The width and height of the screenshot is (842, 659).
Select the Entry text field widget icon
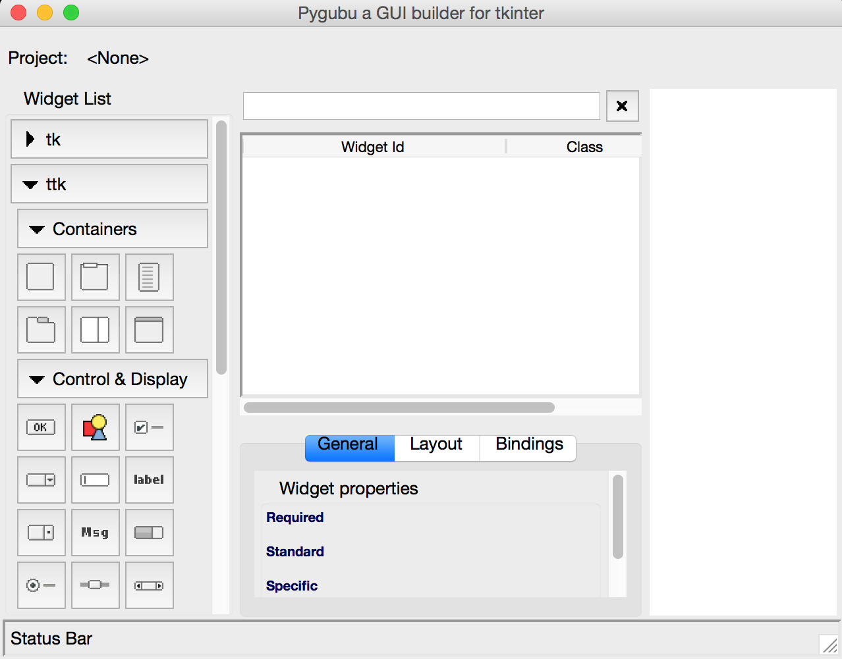tap(95, 480)
